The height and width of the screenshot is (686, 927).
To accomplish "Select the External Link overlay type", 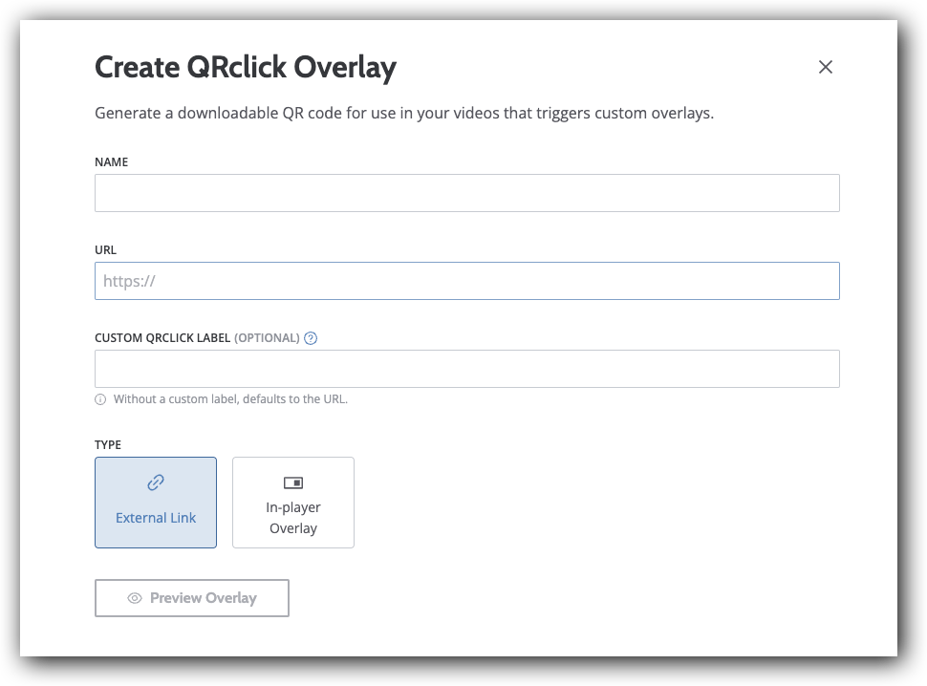I will pos(156,502).
